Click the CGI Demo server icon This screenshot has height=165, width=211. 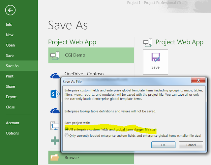pyautogui.click(x=55, y=56)
